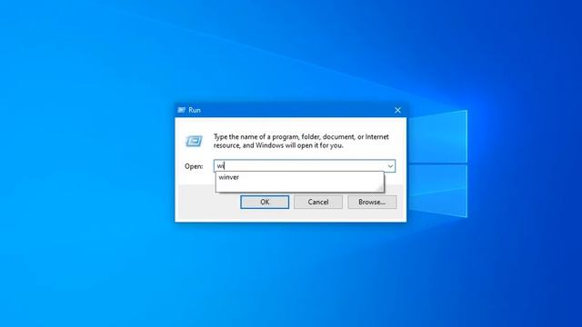Click the Run icon in title bar
This screenshot has width=582, height=327.
coord(181,110)
